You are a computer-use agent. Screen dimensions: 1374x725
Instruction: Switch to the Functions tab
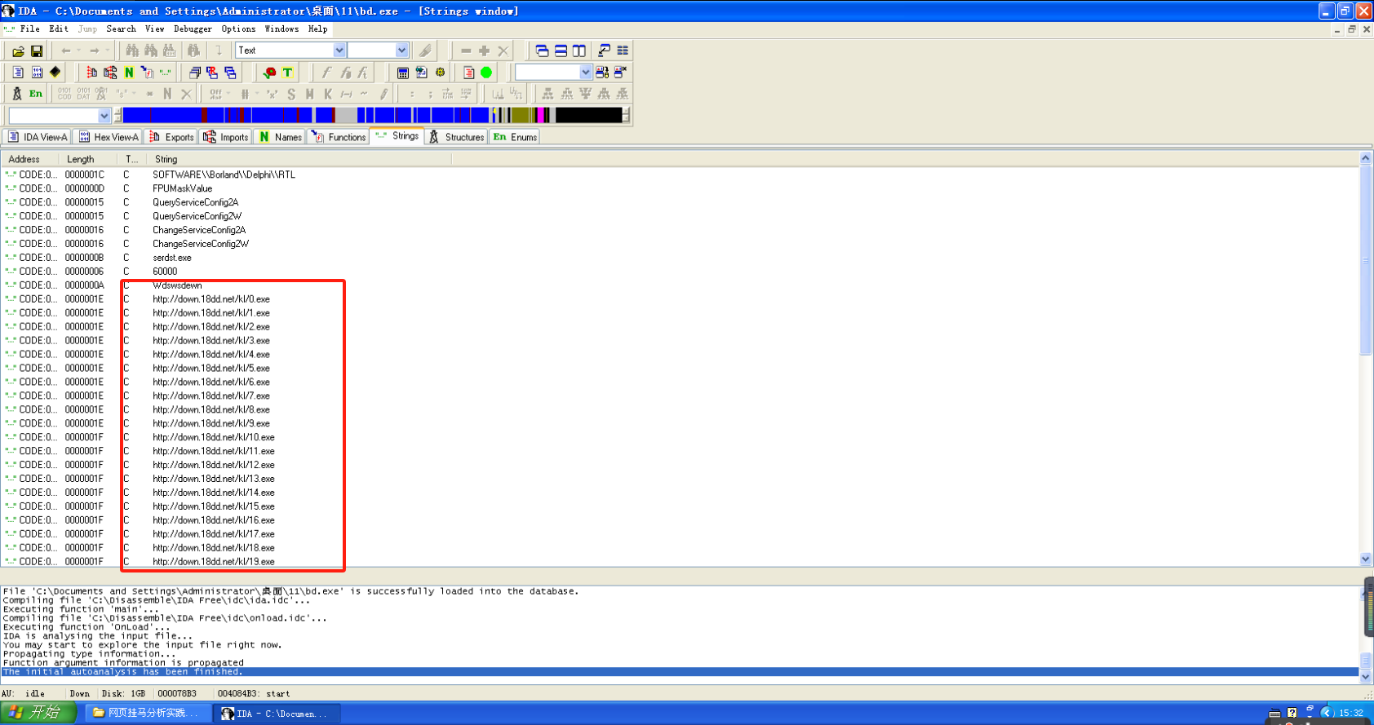pos(339,137)
